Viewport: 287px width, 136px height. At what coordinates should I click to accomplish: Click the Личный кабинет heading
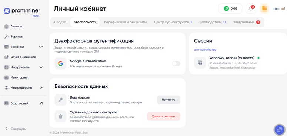point(80,9)
